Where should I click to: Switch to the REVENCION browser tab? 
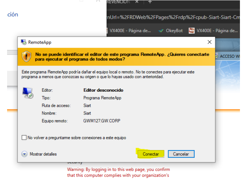(x=118, y=2)
